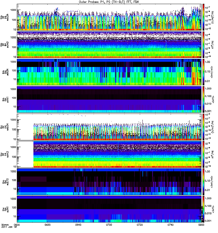Click the 0700 time axis label
This screenshot has height=233, width=218.
(109, 225)
